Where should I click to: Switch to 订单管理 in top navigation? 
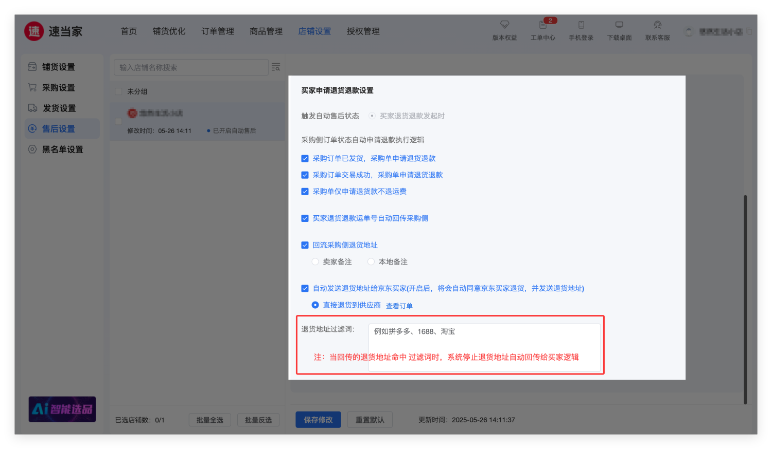[218, 31]
